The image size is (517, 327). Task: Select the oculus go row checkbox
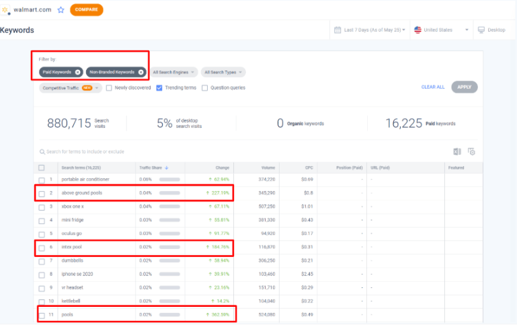click(42, 235)
